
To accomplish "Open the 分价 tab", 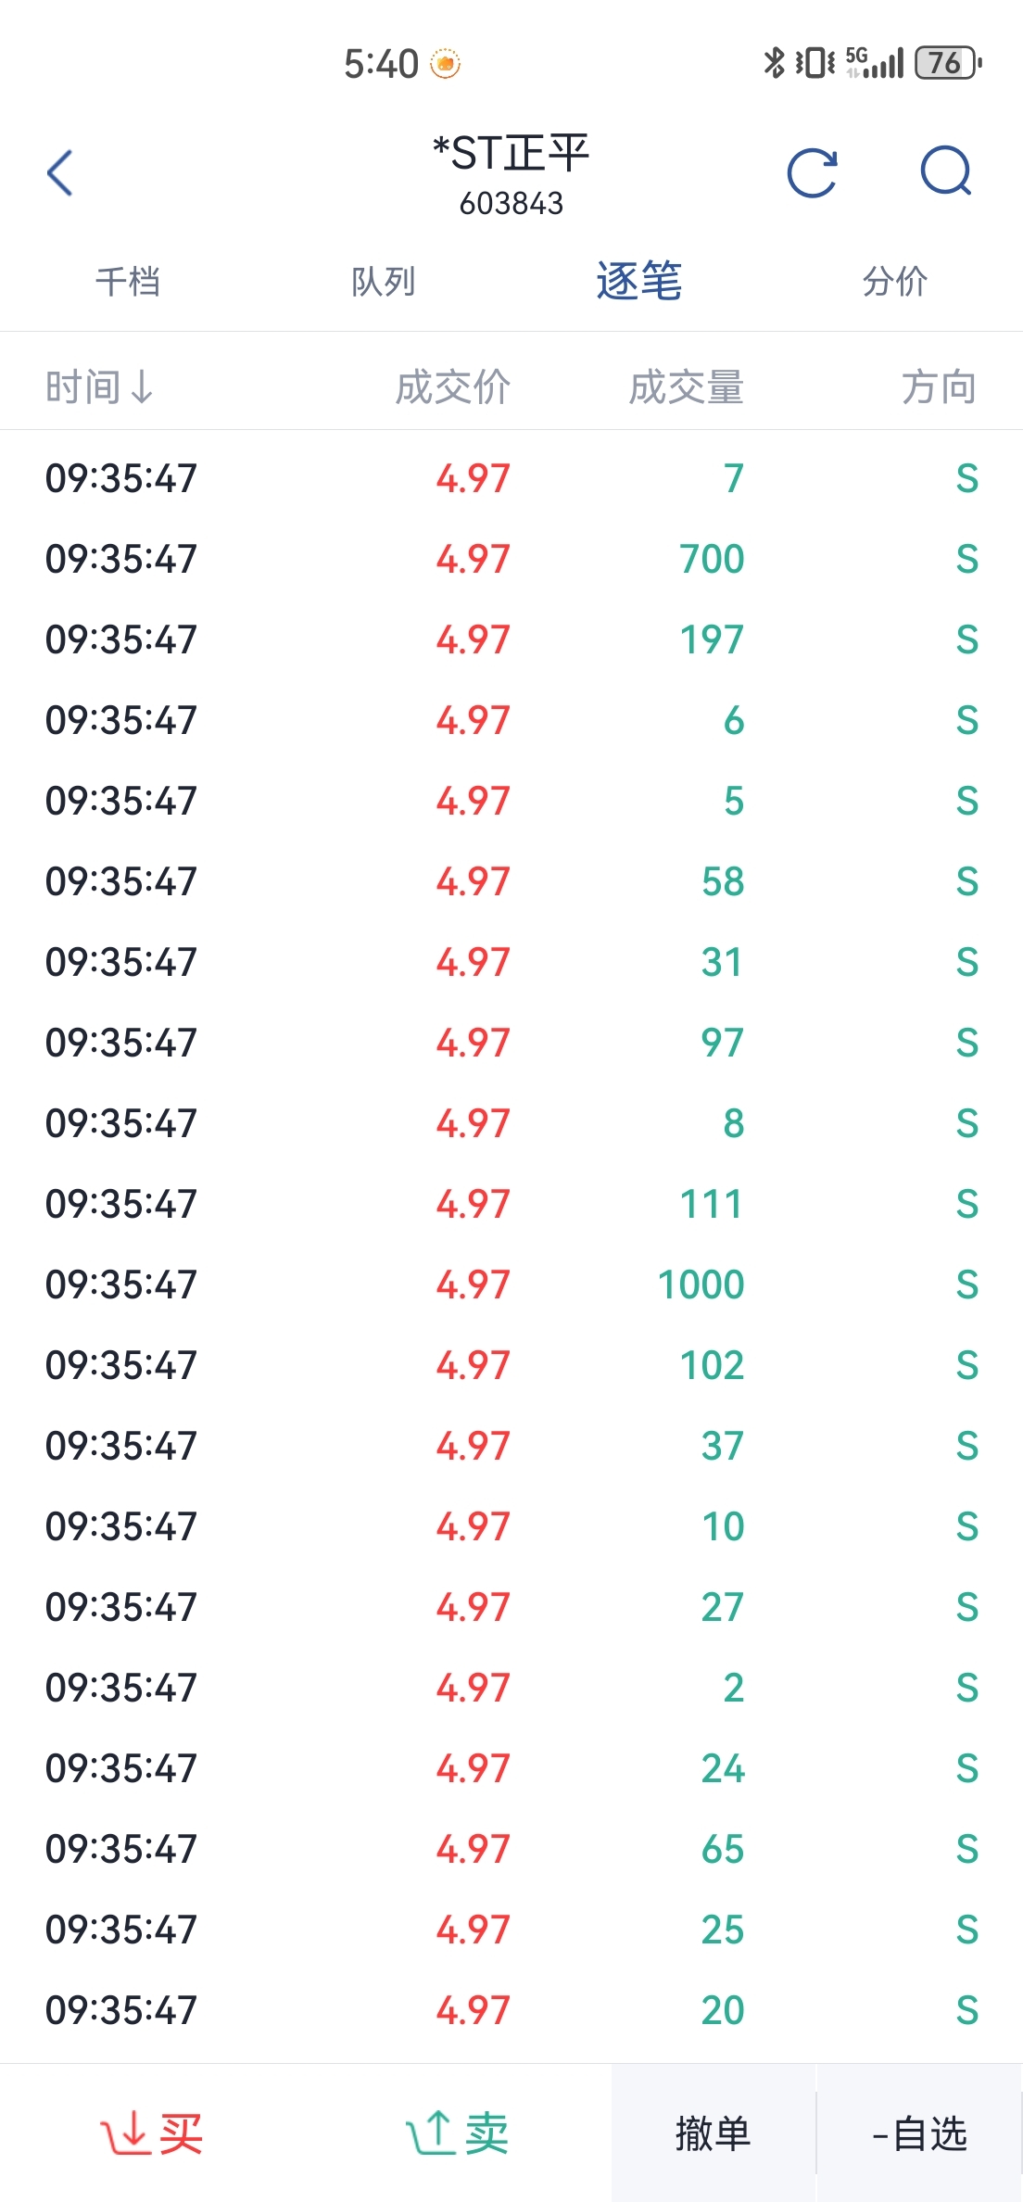I will (x=894, y=282).
